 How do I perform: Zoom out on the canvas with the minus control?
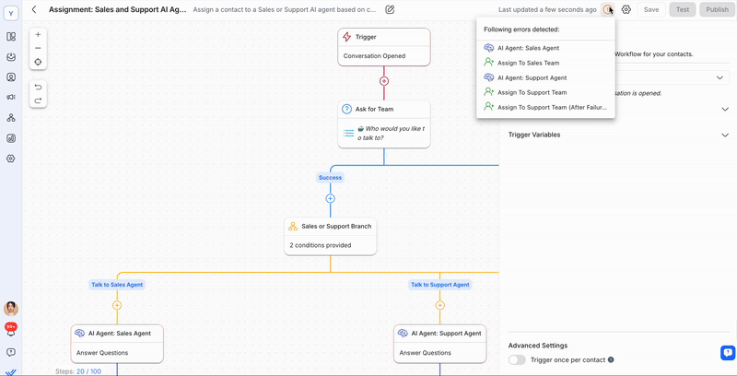click(38, 48)
